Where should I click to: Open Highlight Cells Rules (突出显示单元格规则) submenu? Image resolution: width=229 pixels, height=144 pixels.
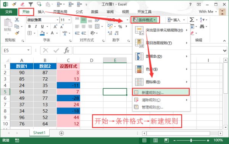click(x=161, y=30)
